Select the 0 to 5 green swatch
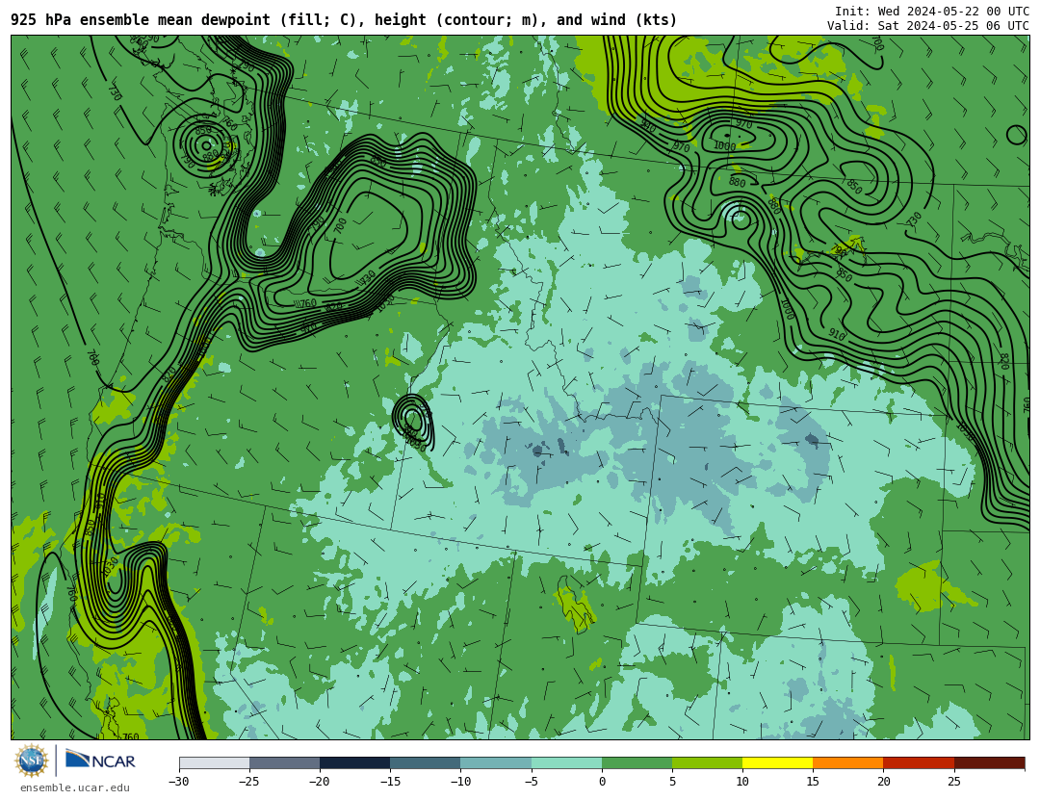1040x800 pixels. click(x=637, y=762)
